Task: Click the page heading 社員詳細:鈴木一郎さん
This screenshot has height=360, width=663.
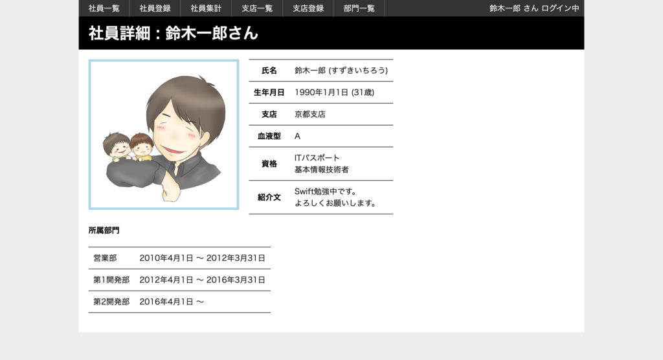Action: click(x=174, y=33)
